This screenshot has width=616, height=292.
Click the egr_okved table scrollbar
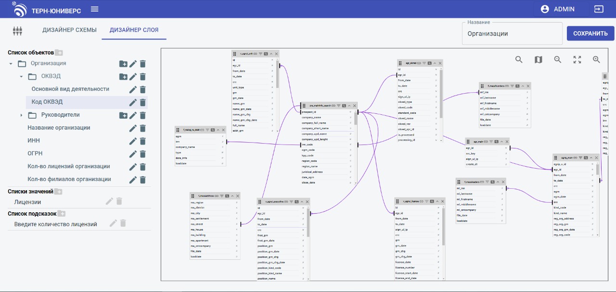[x=441, y=93]
